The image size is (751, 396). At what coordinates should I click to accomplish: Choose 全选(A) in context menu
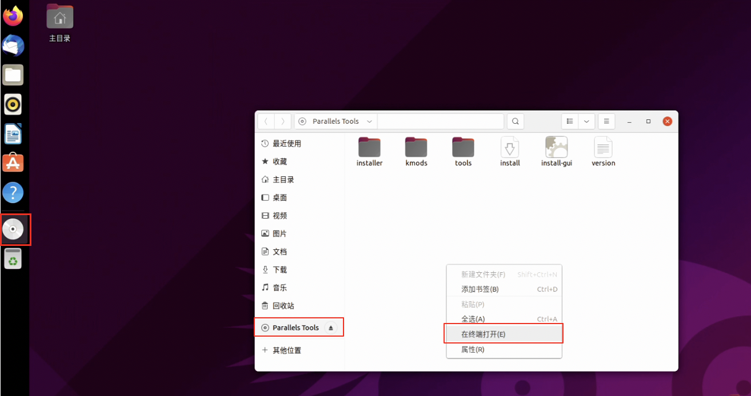pyautogui.click(x=504, y=319)
